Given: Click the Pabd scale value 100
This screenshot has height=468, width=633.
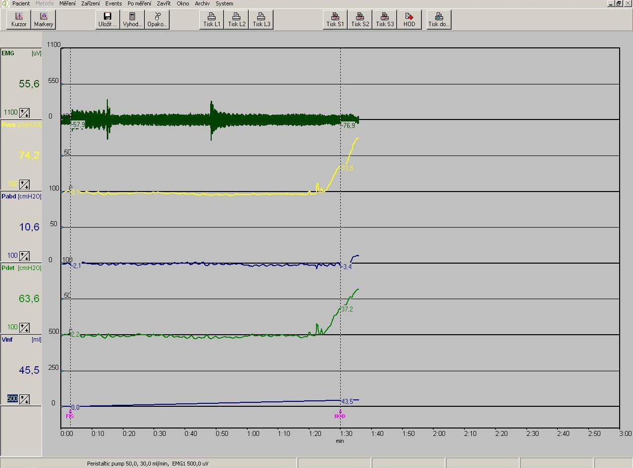Looking at the screenshot, I should click(12, 256).
